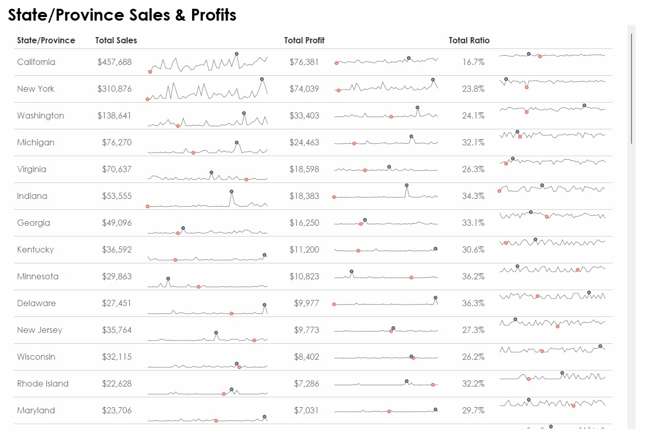Select the New York state label
Viewport: 648px width, 436px height.
[x=36, y=89]
